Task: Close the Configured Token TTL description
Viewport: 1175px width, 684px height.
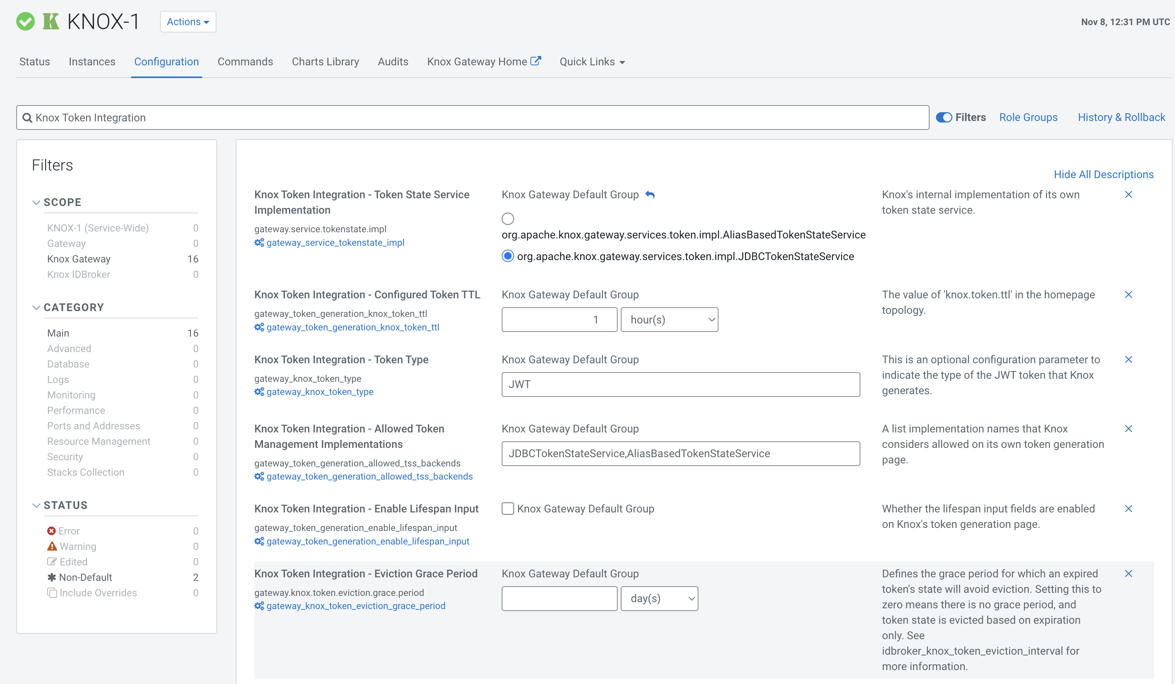Action: 1128,295
